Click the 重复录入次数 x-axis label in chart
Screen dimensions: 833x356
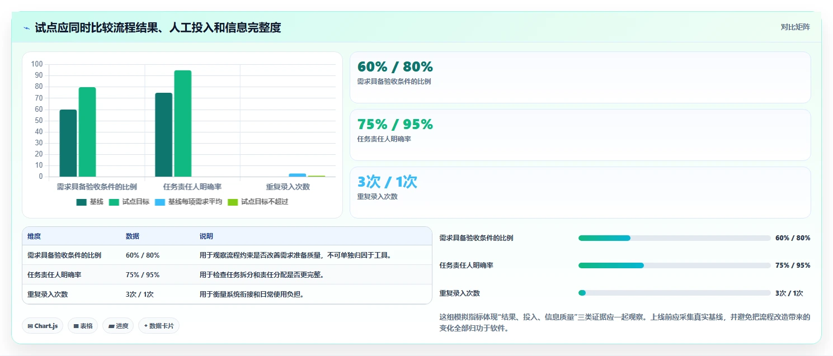[x=288, y=187]
